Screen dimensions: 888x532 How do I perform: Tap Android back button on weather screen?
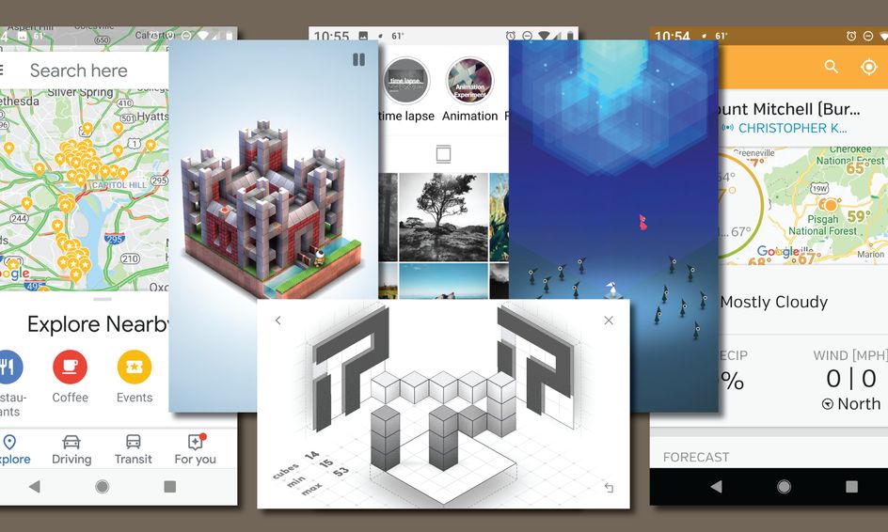(717, 486)
